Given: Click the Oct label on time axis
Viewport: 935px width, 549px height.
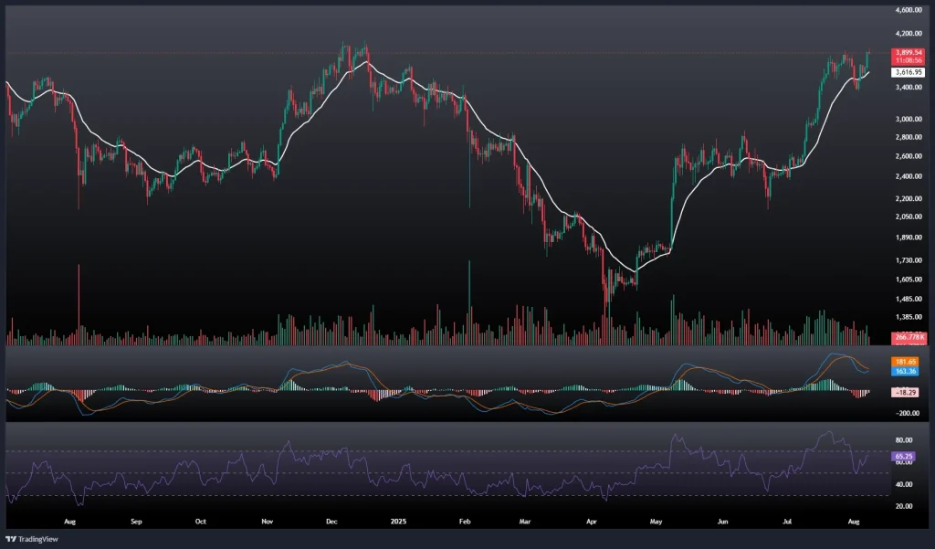Looking at the screenshot, I should click(201, 523).
